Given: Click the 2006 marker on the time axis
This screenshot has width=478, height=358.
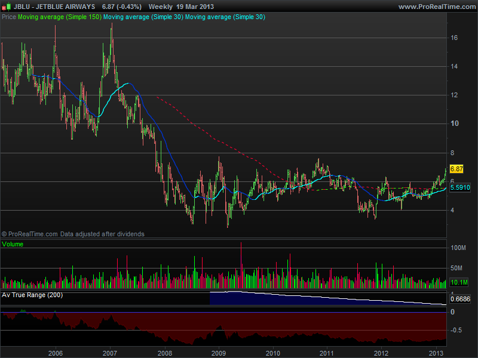Looking at the screenshot, I should 56,352.
